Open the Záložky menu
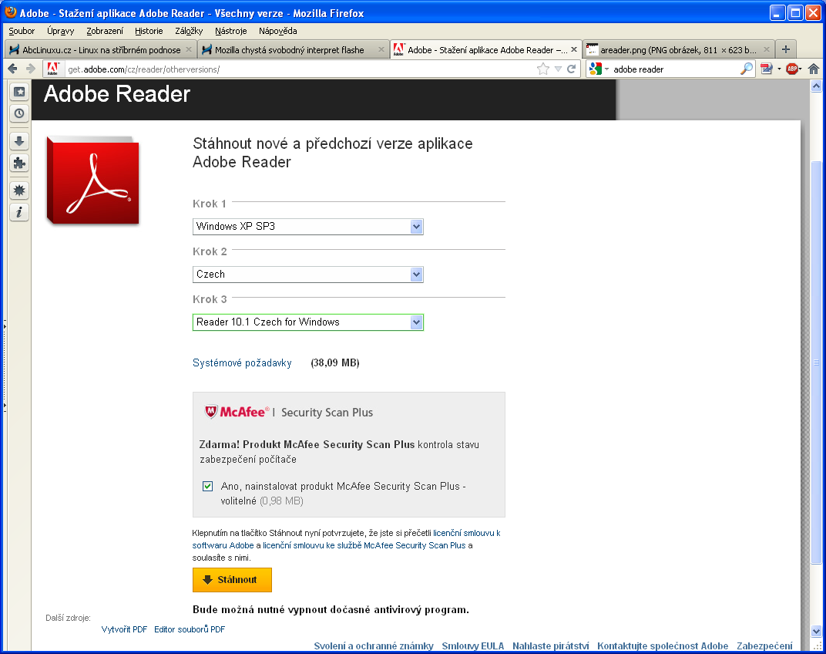This screenshot has height=654, width=826. [x=189, y=31]
